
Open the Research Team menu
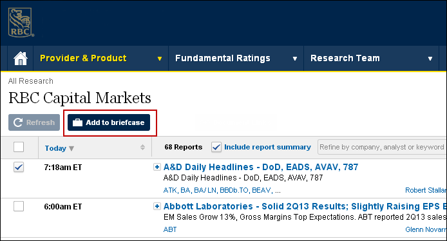(x=345, y=58)
